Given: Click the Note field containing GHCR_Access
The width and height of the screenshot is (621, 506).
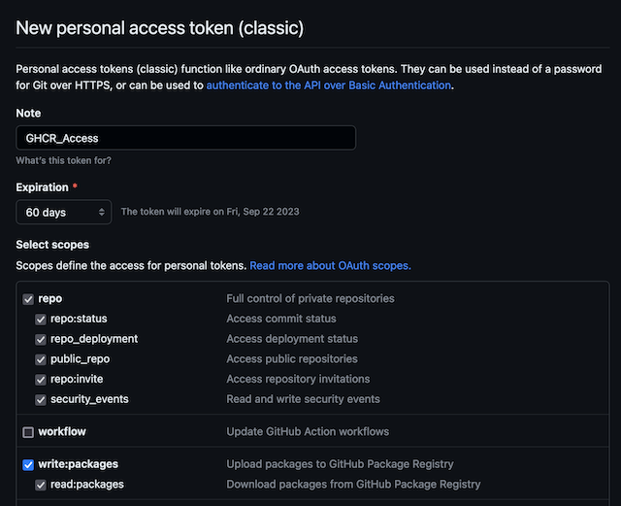Looking at the screenshot, I should tap(185, 138).
